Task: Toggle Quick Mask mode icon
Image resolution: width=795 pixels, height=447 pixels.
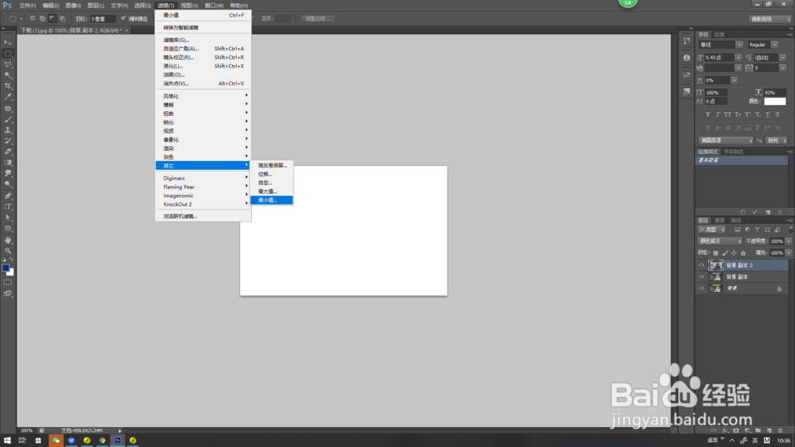Action: point(8,283)
